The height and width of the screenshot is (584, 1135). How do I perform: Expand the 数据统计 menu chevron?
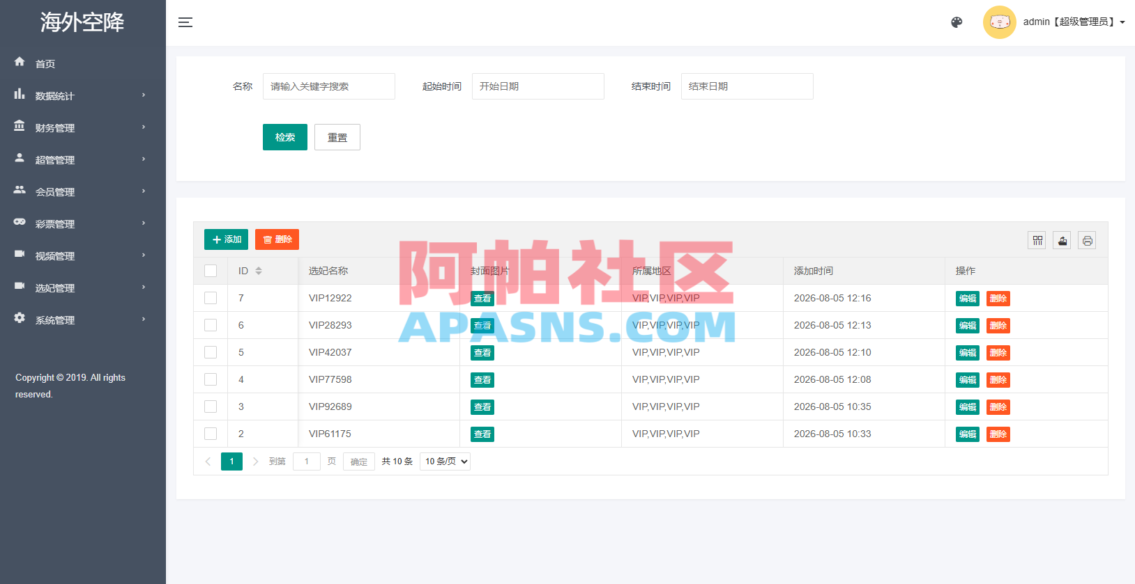(144, 95)
